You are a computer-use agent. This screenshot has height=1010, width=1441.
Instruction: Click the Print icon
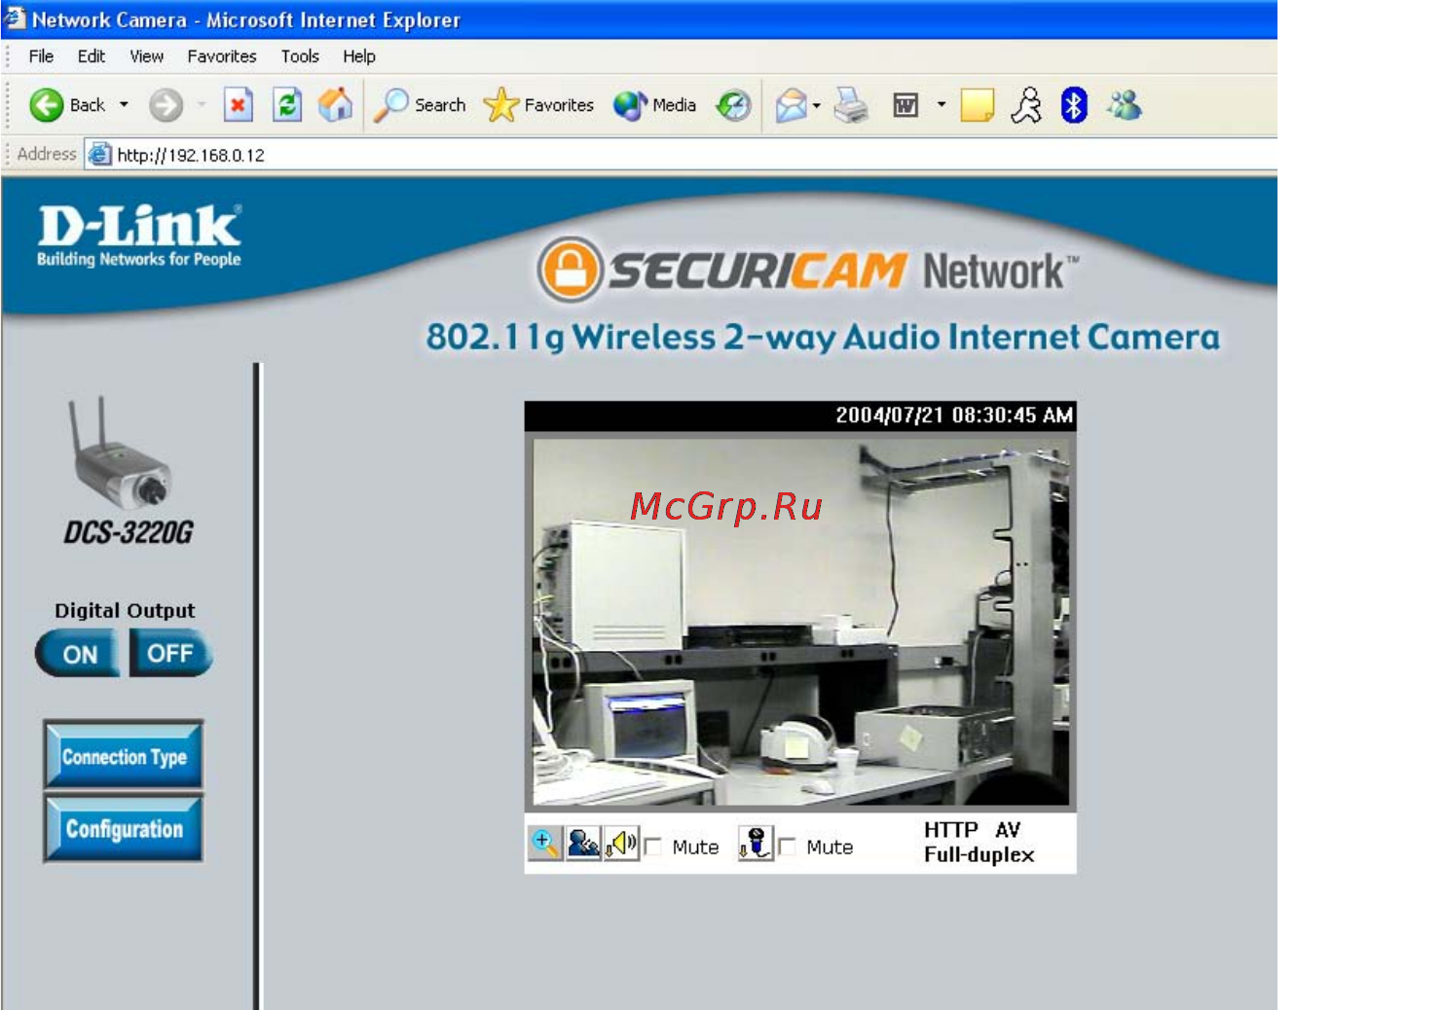[x=852, y=105]
